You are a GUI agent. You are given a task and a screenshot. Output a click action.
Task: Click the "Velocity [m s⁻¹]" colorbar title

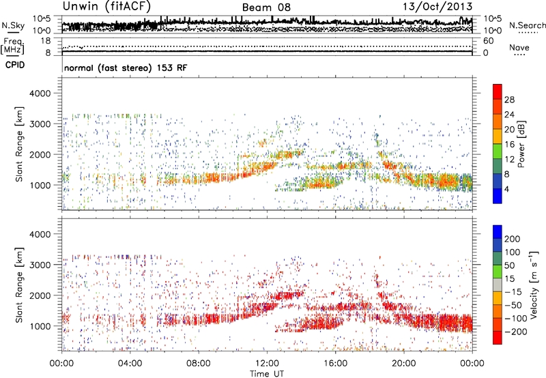point(534,285)
